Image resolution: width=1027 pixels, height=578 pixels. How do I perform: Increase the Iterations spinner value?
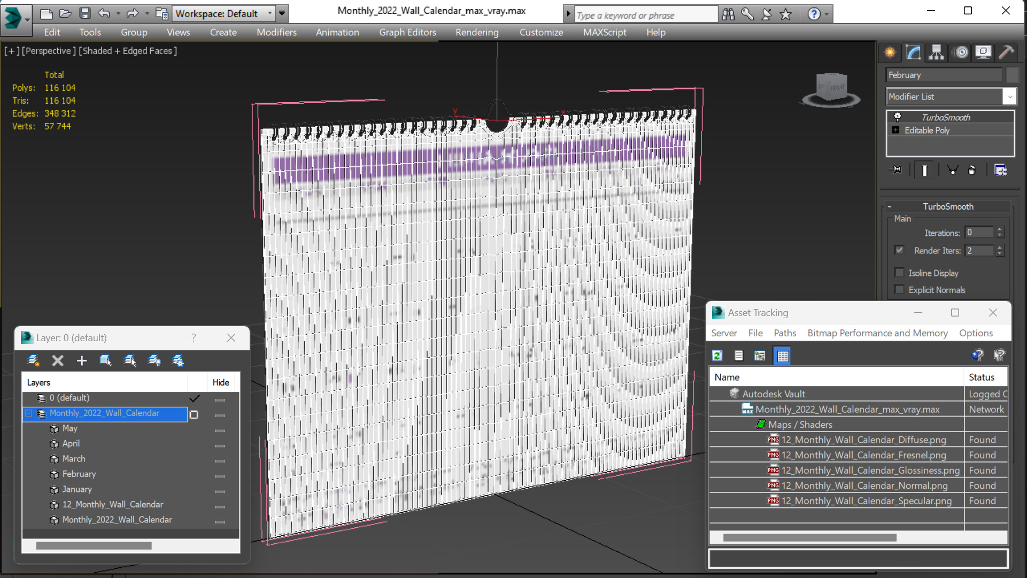point(1000,229)
